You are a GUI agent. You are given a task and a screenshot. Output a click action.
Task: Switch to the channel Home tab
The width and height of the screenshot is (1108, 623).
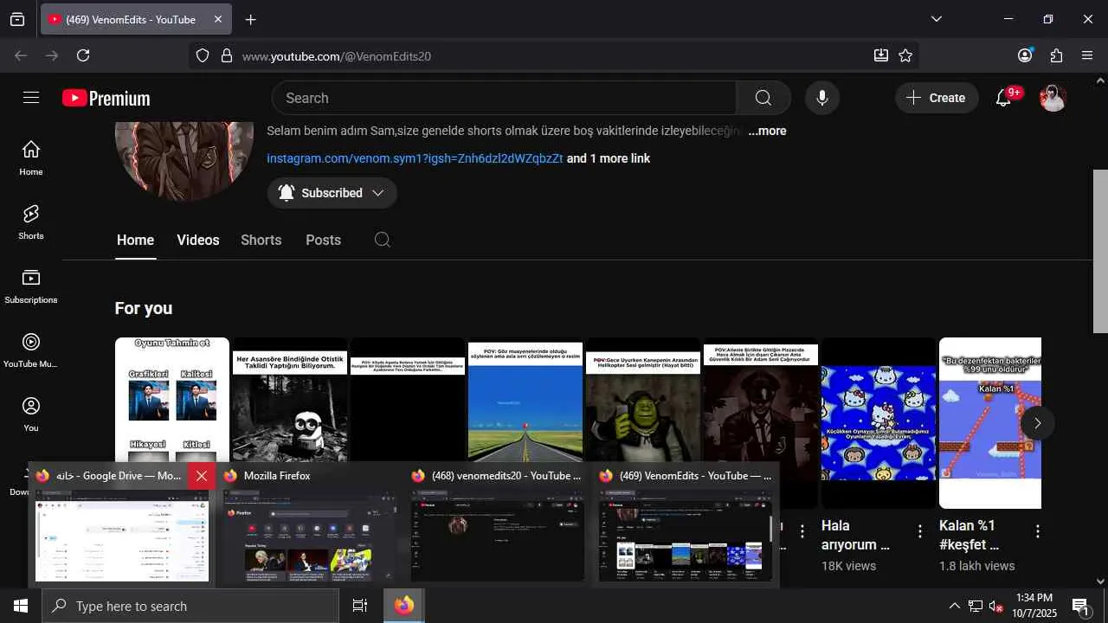click(135, 240)
